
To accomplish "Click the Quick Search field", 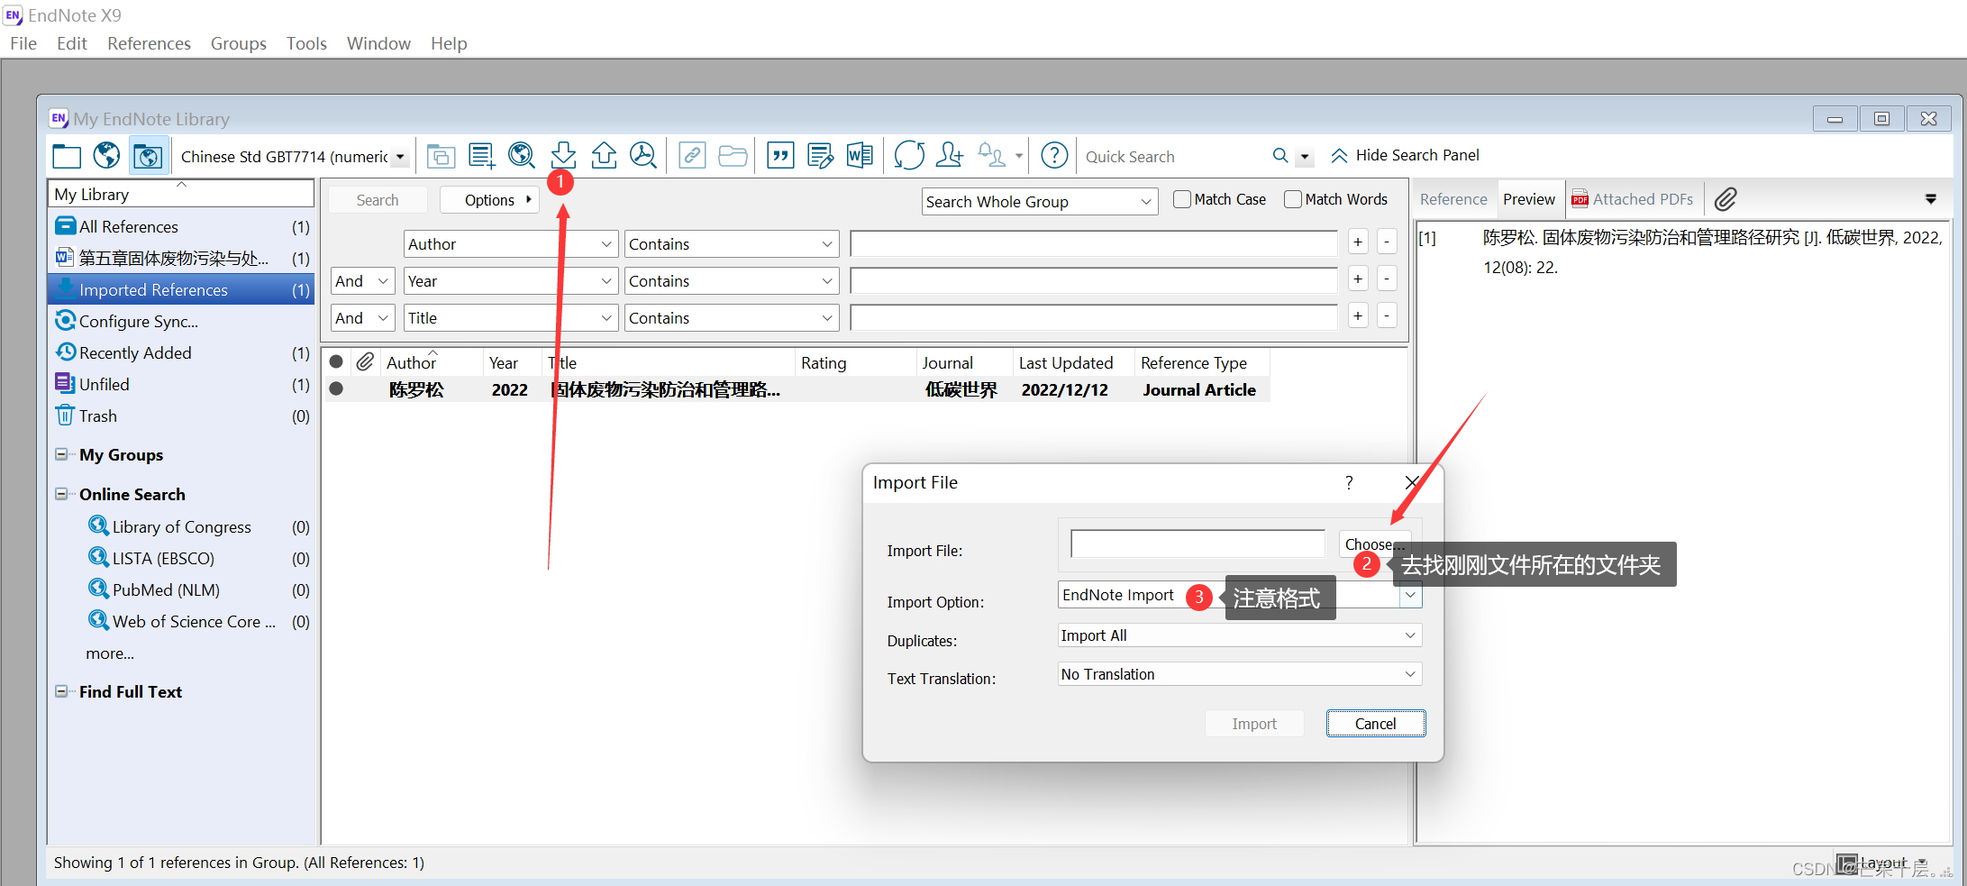I will click(1172, 157).
